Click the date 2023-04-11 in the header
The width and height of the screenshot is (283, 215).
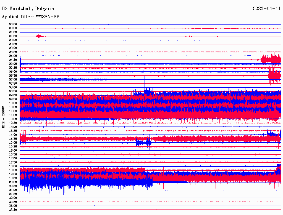coord(267,9)
